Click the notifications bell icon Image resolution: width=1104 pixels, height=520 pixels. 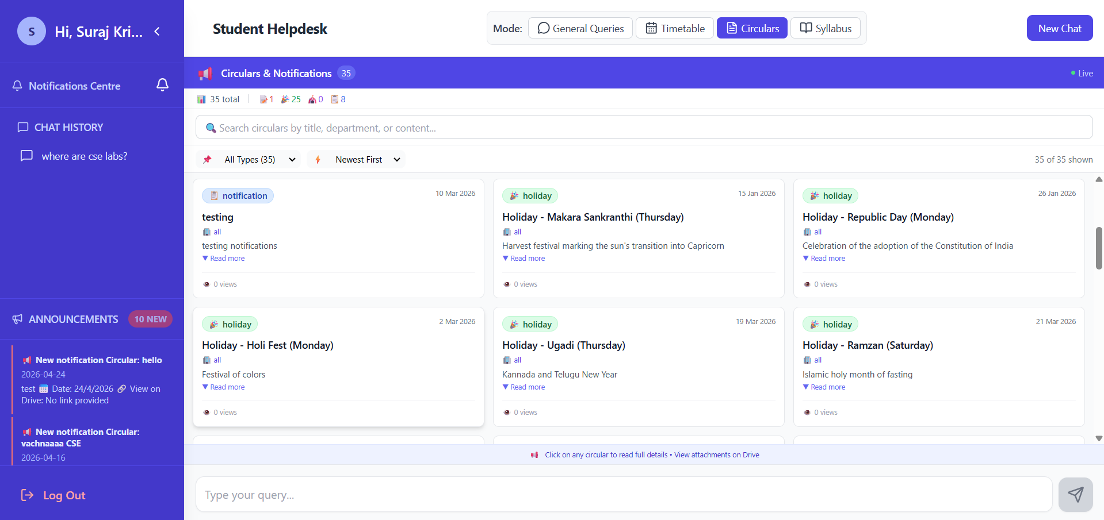point(163,84)
